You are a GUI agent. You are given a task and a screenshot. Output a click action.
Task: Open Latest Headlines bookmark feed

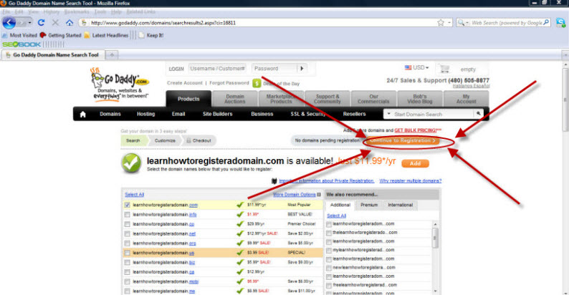106,35
